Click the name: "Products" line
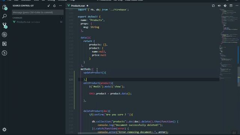 (93, 20)
